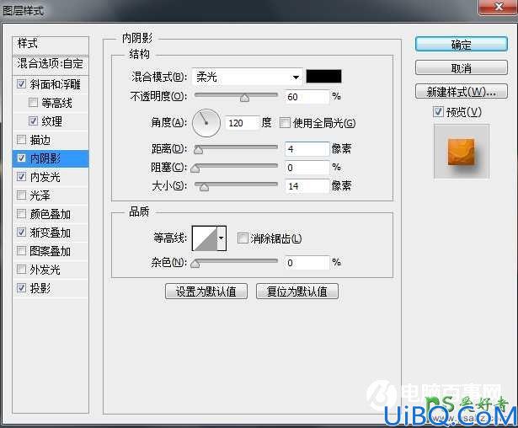The height and width of the screenshot is (428, 518).
Task: Enable 消除锯齿 anti-alias checkbox
Action: tap(243, 238)
